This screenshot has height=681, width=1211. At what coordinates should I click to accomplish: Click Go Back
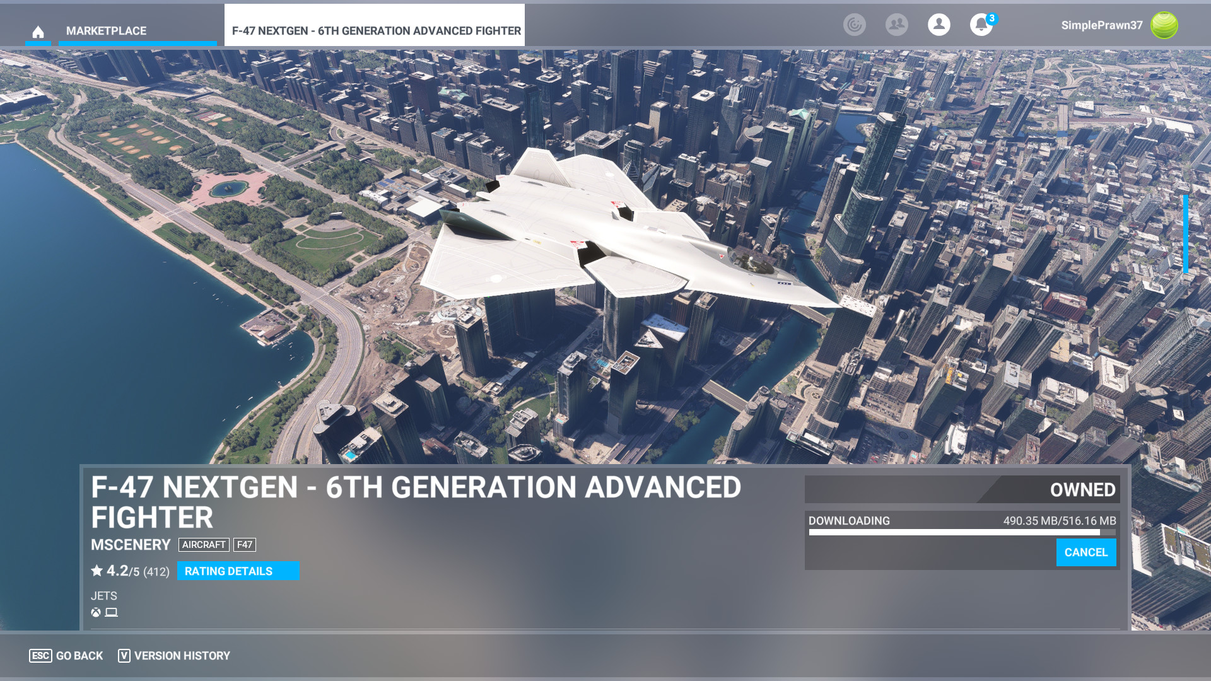tap(66, 656)
